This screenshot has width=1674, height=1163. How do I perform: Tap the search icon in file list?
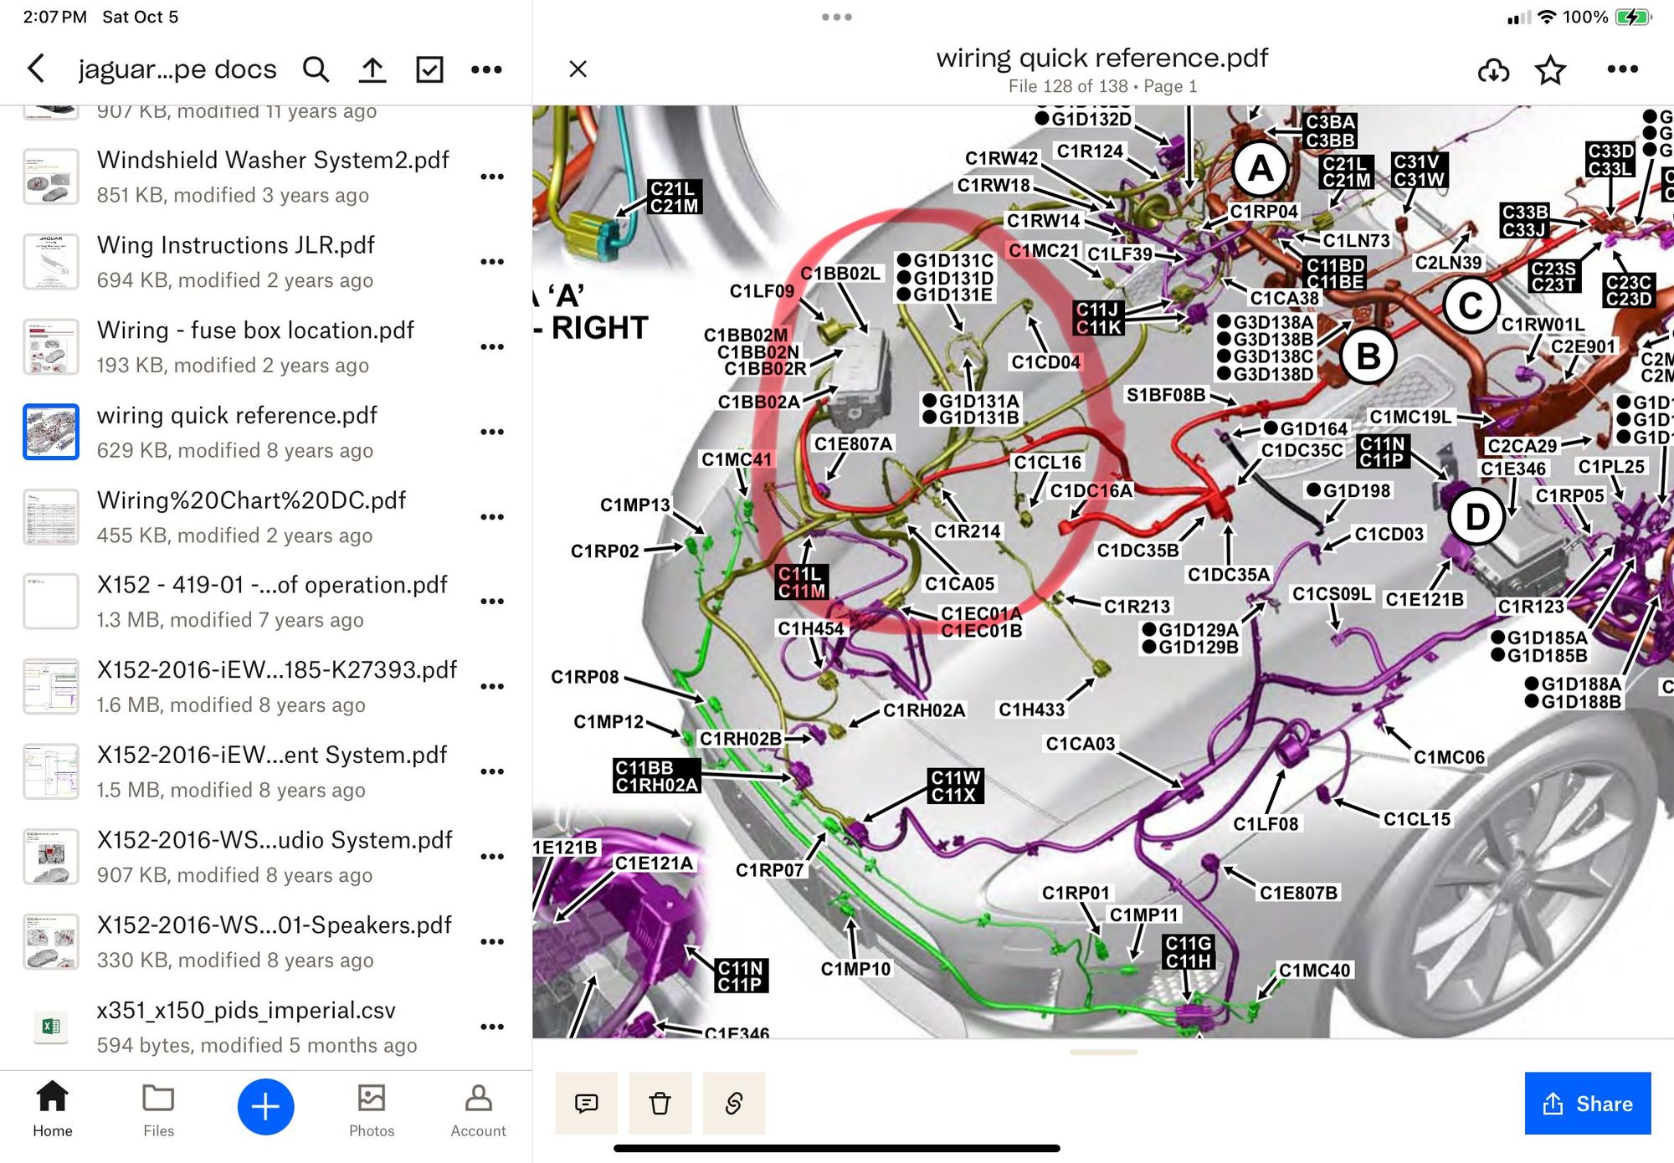[316, 69]
